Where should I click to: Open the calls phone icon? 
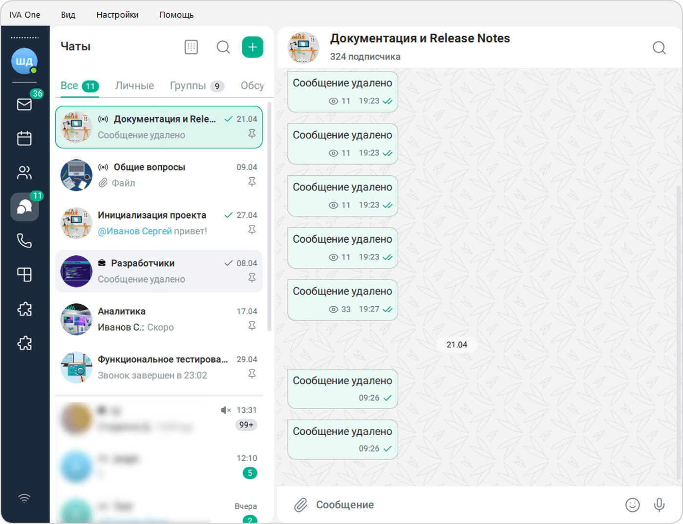(24, 240)
